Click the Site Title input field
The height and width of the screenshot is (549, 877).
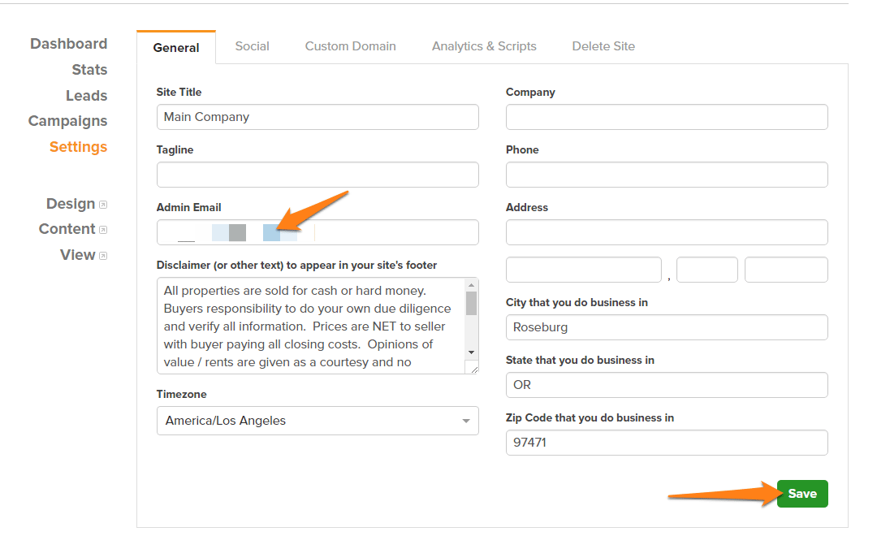tap(317, 116)
